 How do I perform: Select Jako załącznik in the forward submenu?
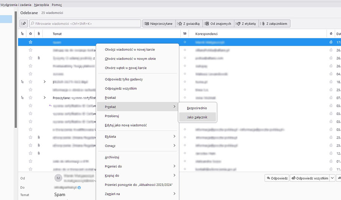tap(197, 117)
